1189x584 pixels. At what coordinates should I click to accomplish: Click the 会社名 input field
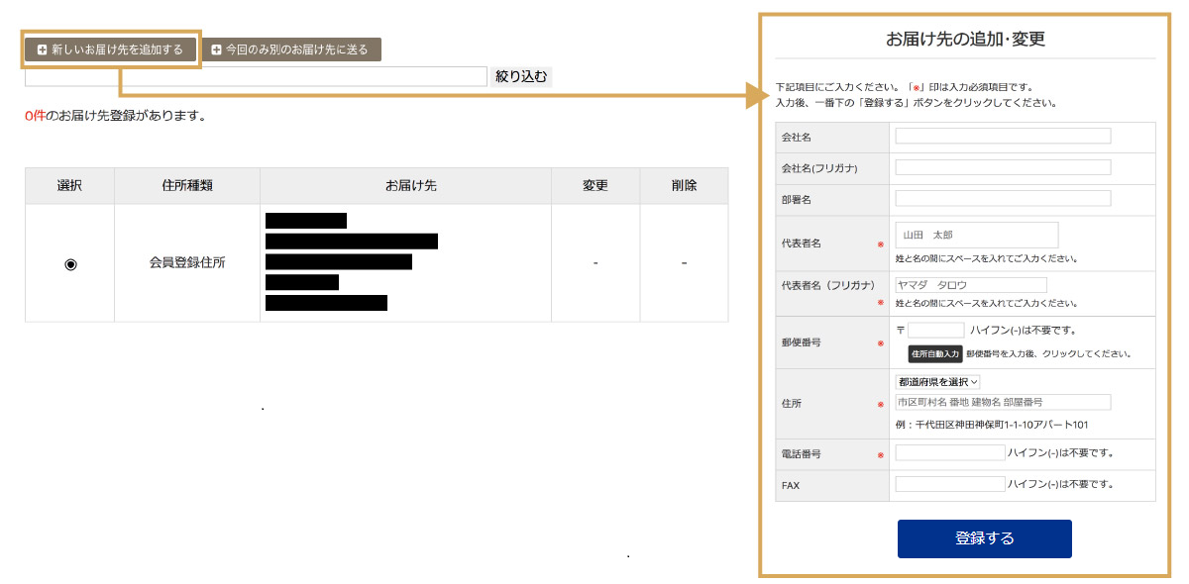tap(1003, 137)
